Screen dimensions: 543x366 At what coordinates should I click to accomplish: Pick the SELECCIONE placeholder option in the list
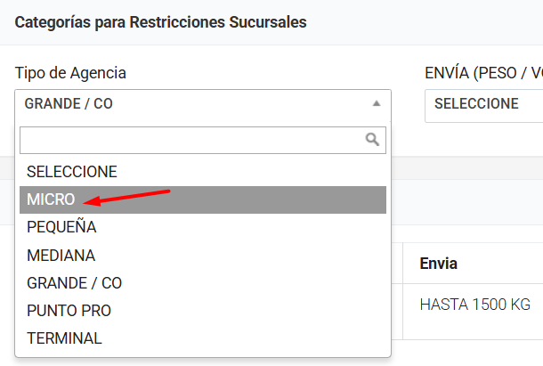click(x=203, y=172)
